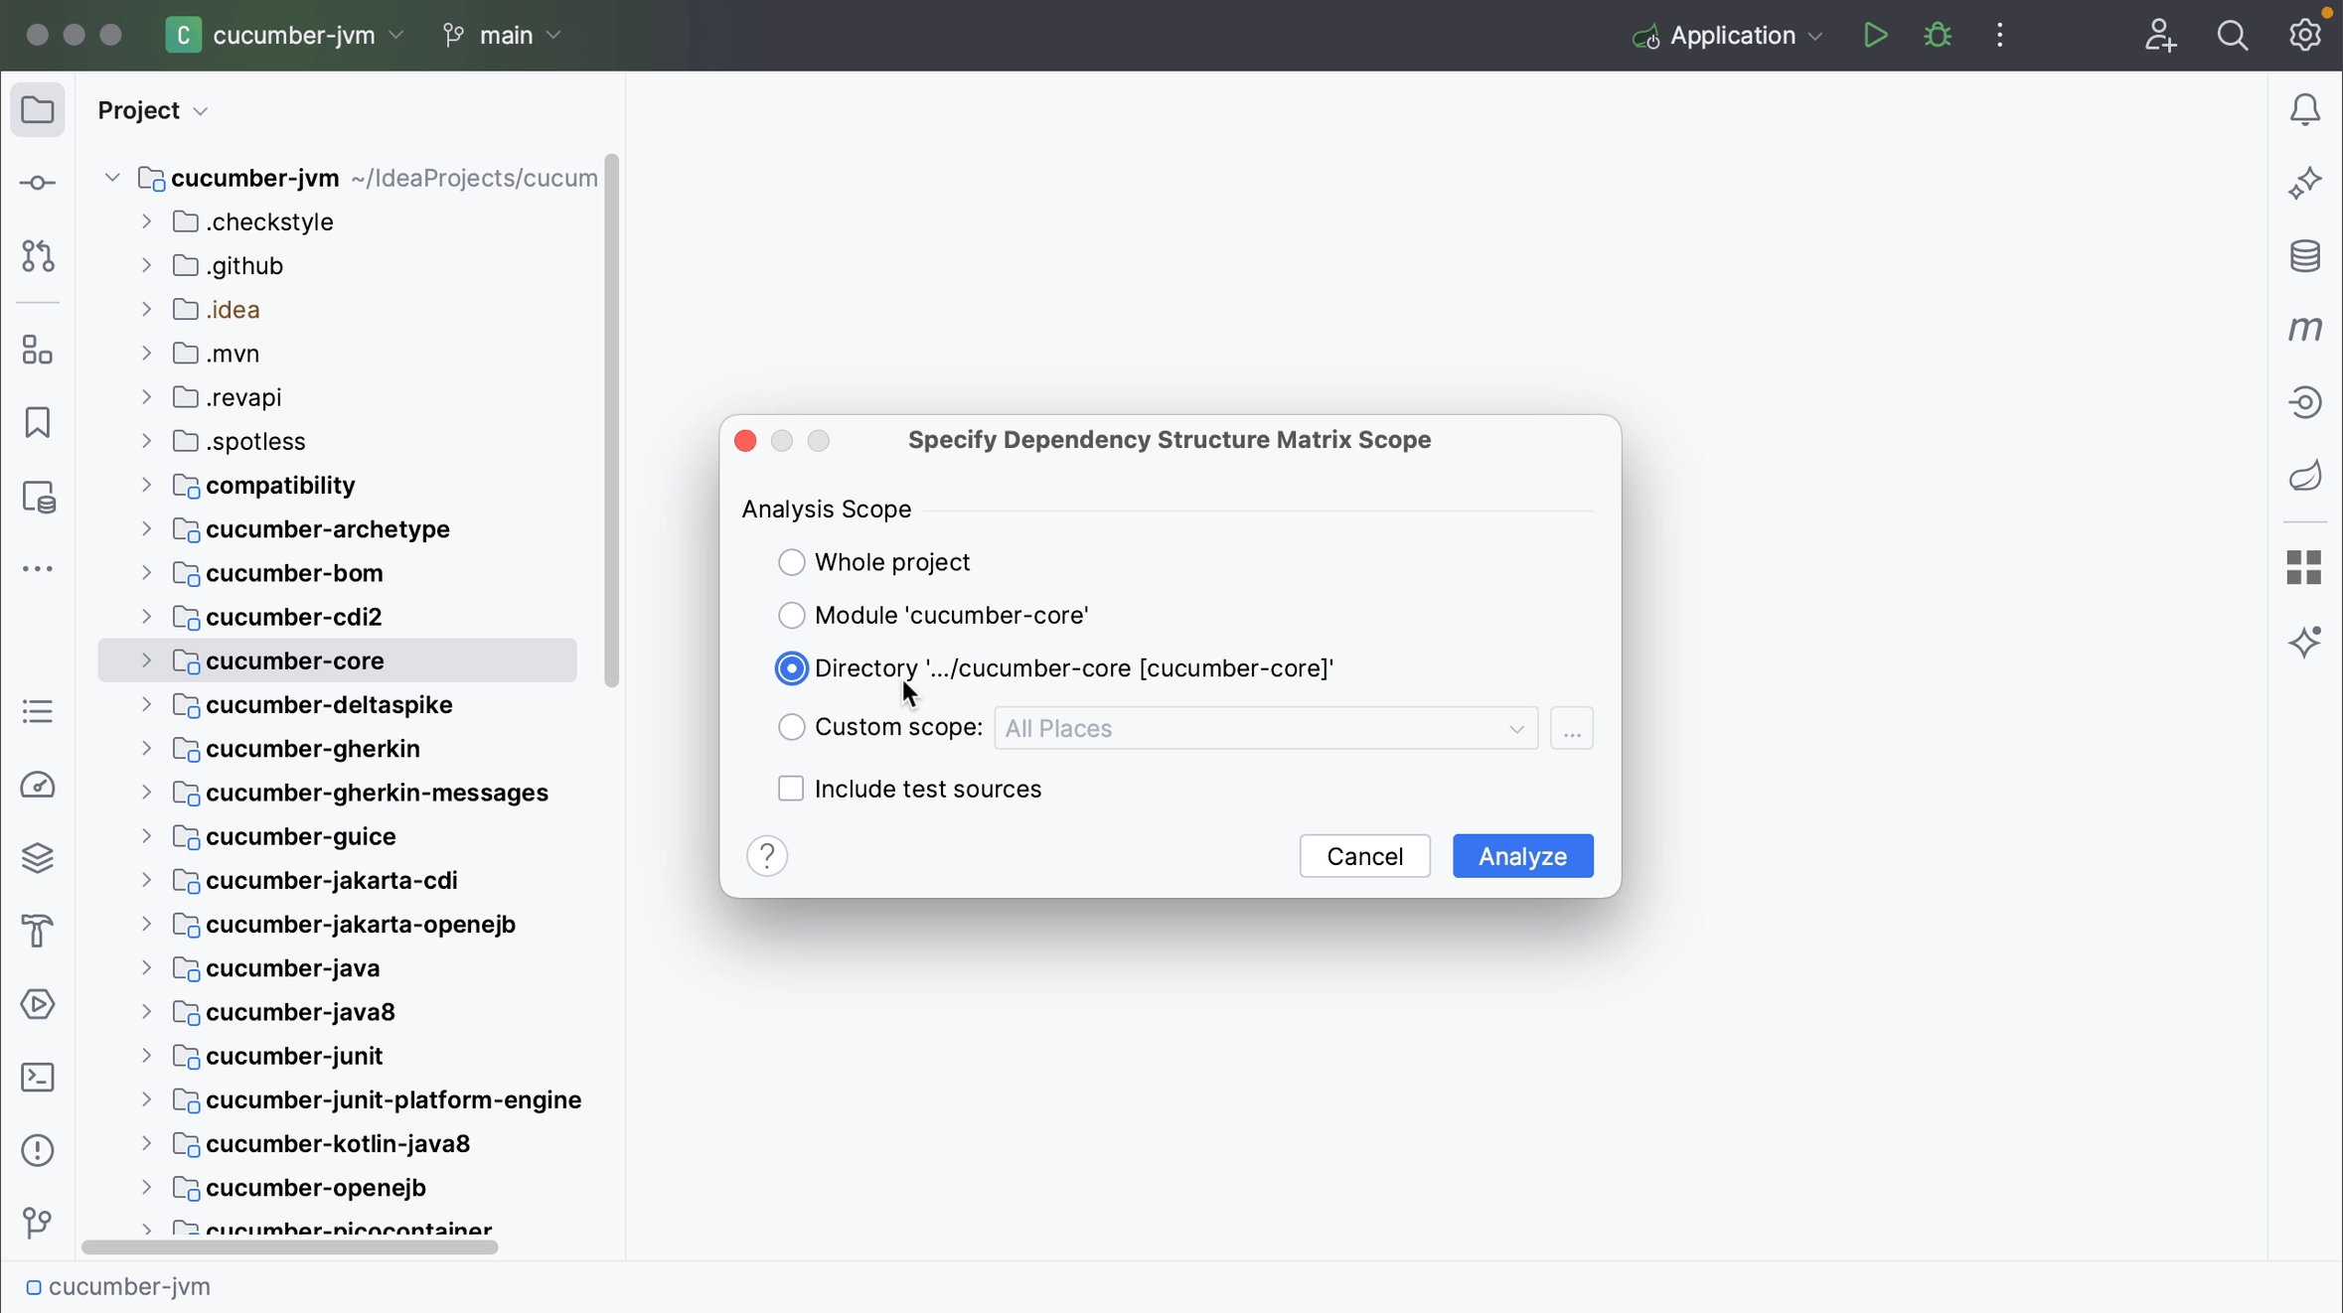
Task: Select 'Whole project' radio button
Action: (790, 560)
